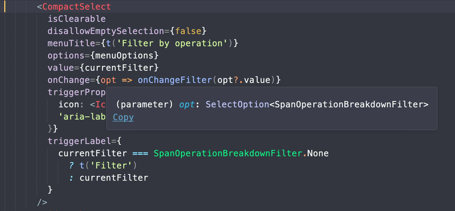Click menuTitle attribute name

pos(71,43)
